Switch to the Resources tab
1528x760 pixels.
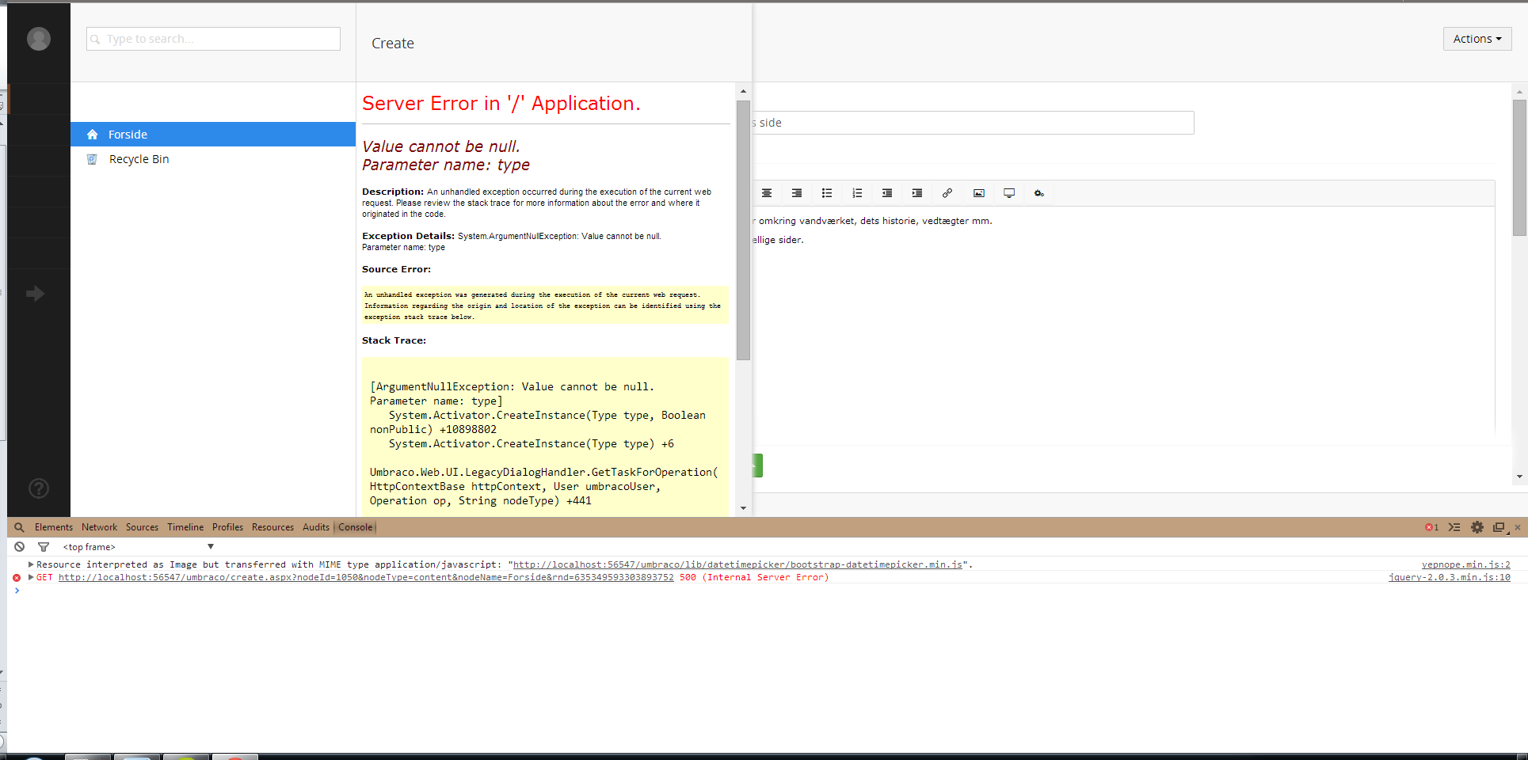(x=272, y=527)
